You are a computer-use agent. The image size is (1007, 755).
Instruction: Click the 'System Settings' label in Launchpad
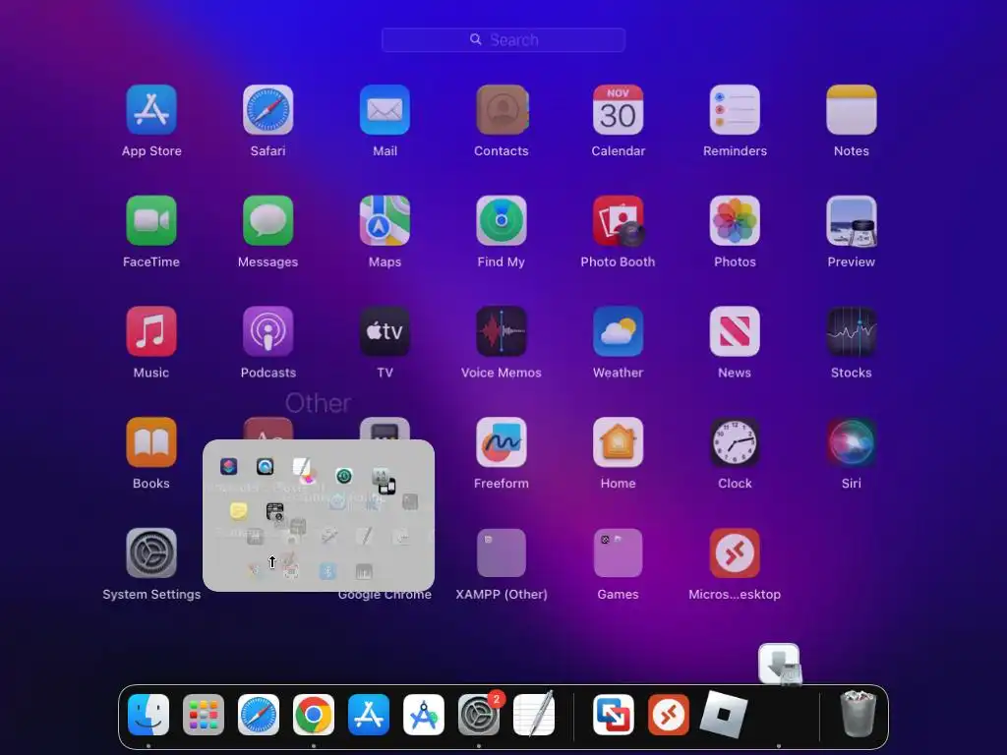[151, 595]
